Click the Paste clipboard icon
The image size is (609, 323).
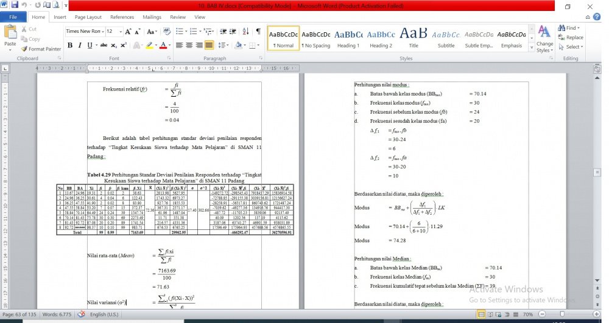coord(10,32)
